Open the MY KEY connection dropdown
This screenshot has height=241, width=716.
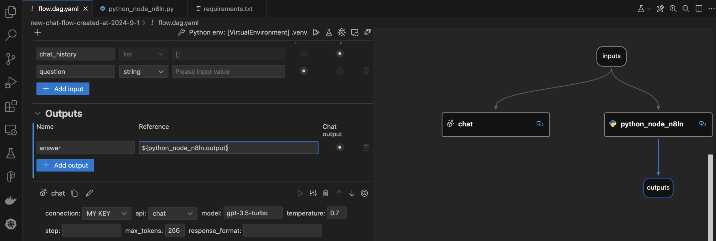tap(106, 213)
